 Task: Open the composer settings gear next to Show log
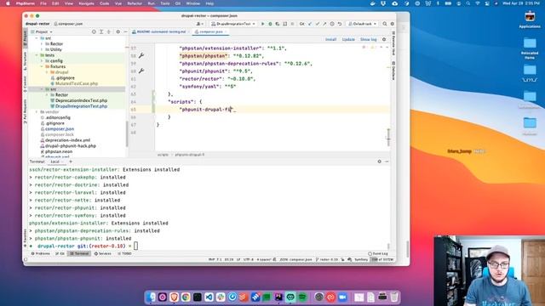(384, 40)
